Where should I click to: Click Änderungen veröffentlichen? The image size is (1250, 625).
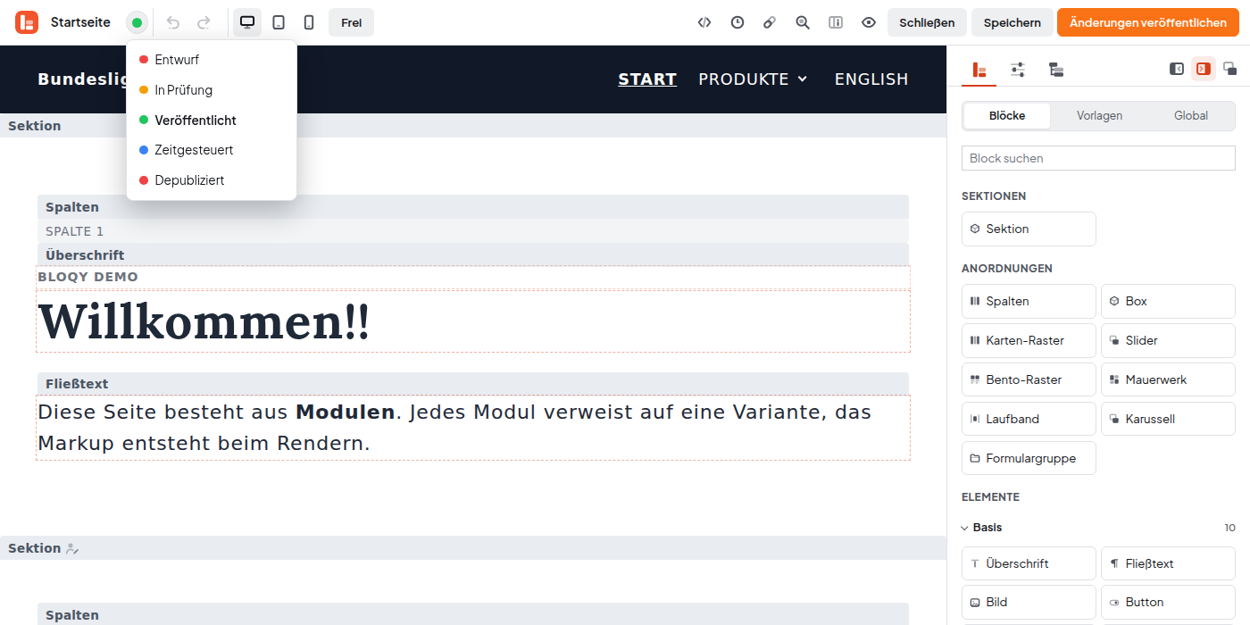(x=1148, y=22)
